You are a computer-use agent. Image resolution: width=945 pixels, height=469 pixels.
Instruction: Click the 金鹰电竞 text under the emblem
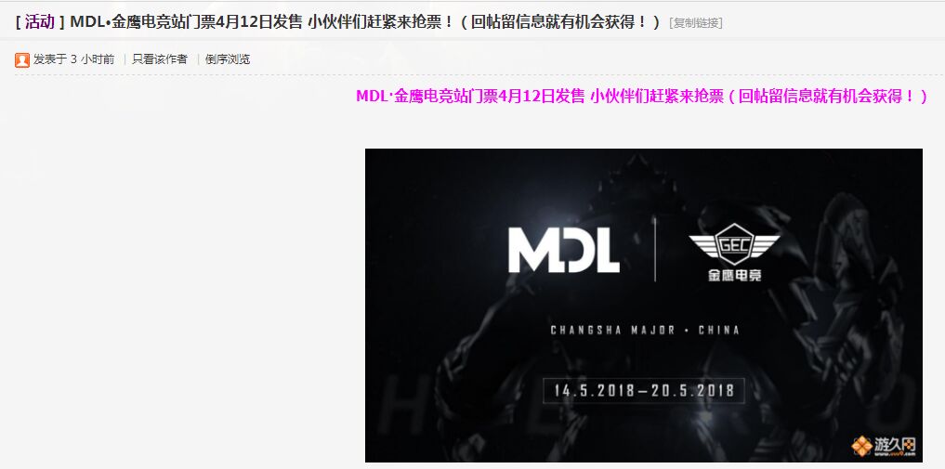coord(734,275)
